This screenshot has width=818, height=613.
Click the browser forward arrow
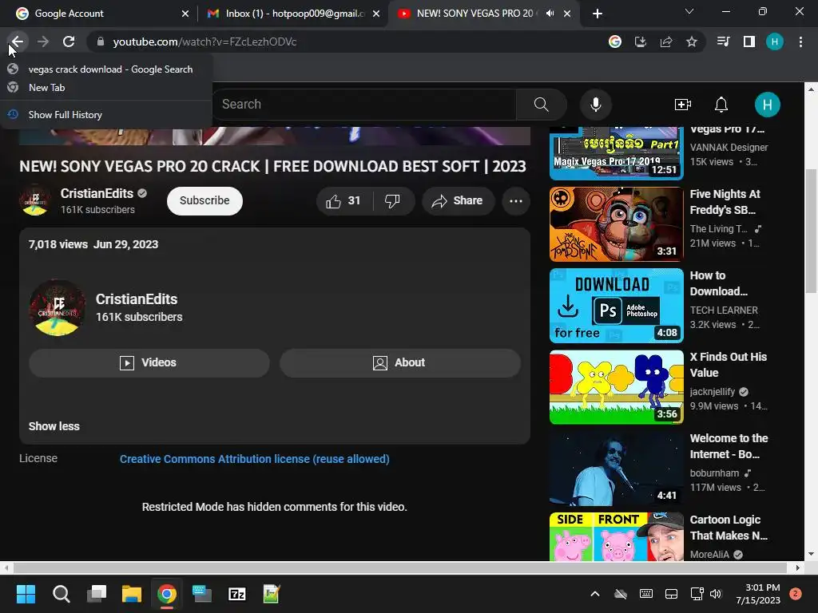[43, 42]
